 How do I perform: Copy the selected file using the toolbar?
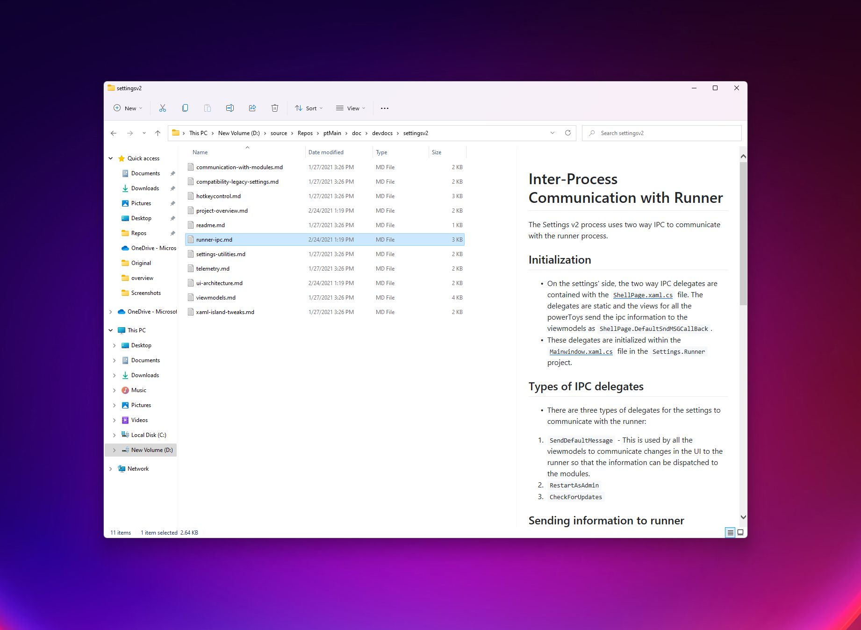185,108
